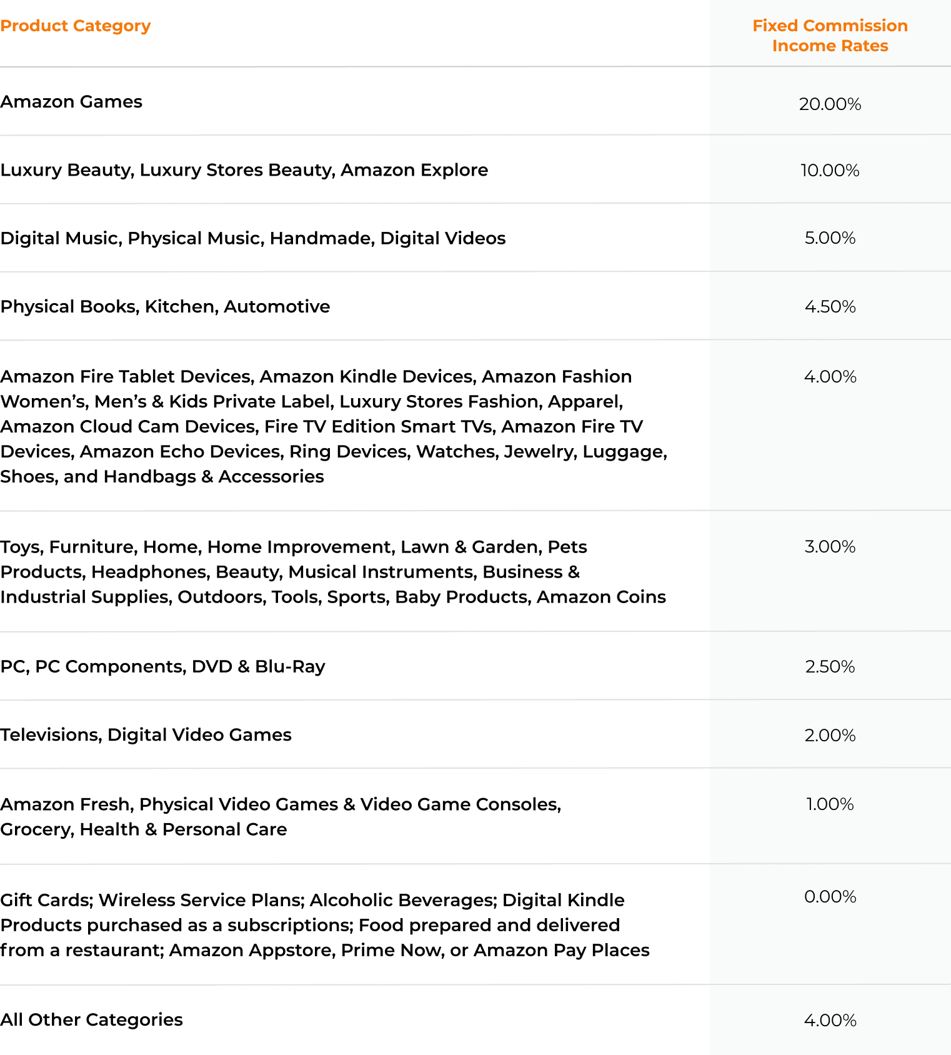The width and height of the screenshot is (951, 1055).
Task: Click the 3.00% commission rate
Action: tap(830, 547)
